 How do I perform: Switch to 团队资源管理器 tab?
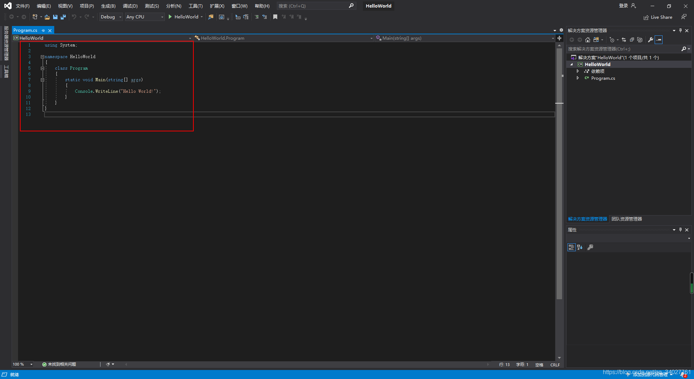point(627,219)
